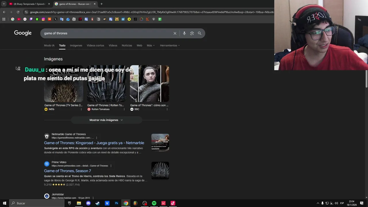Start voice search with the microphone icon
This screenshot has width=368, height=207.
184,33
